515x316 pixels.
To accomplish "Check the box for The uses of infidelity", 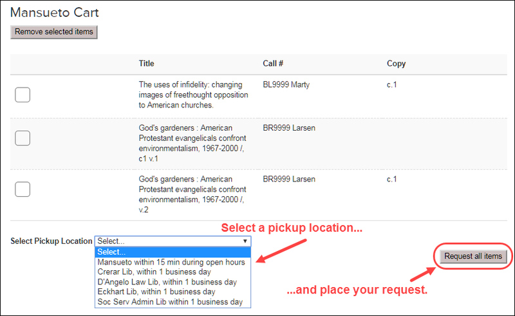I will [x=23, y=95].
